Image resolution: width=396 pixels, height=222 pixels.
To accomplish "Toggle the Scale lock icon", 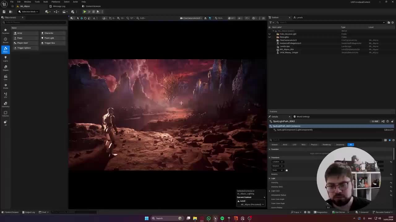I will 286,170.
